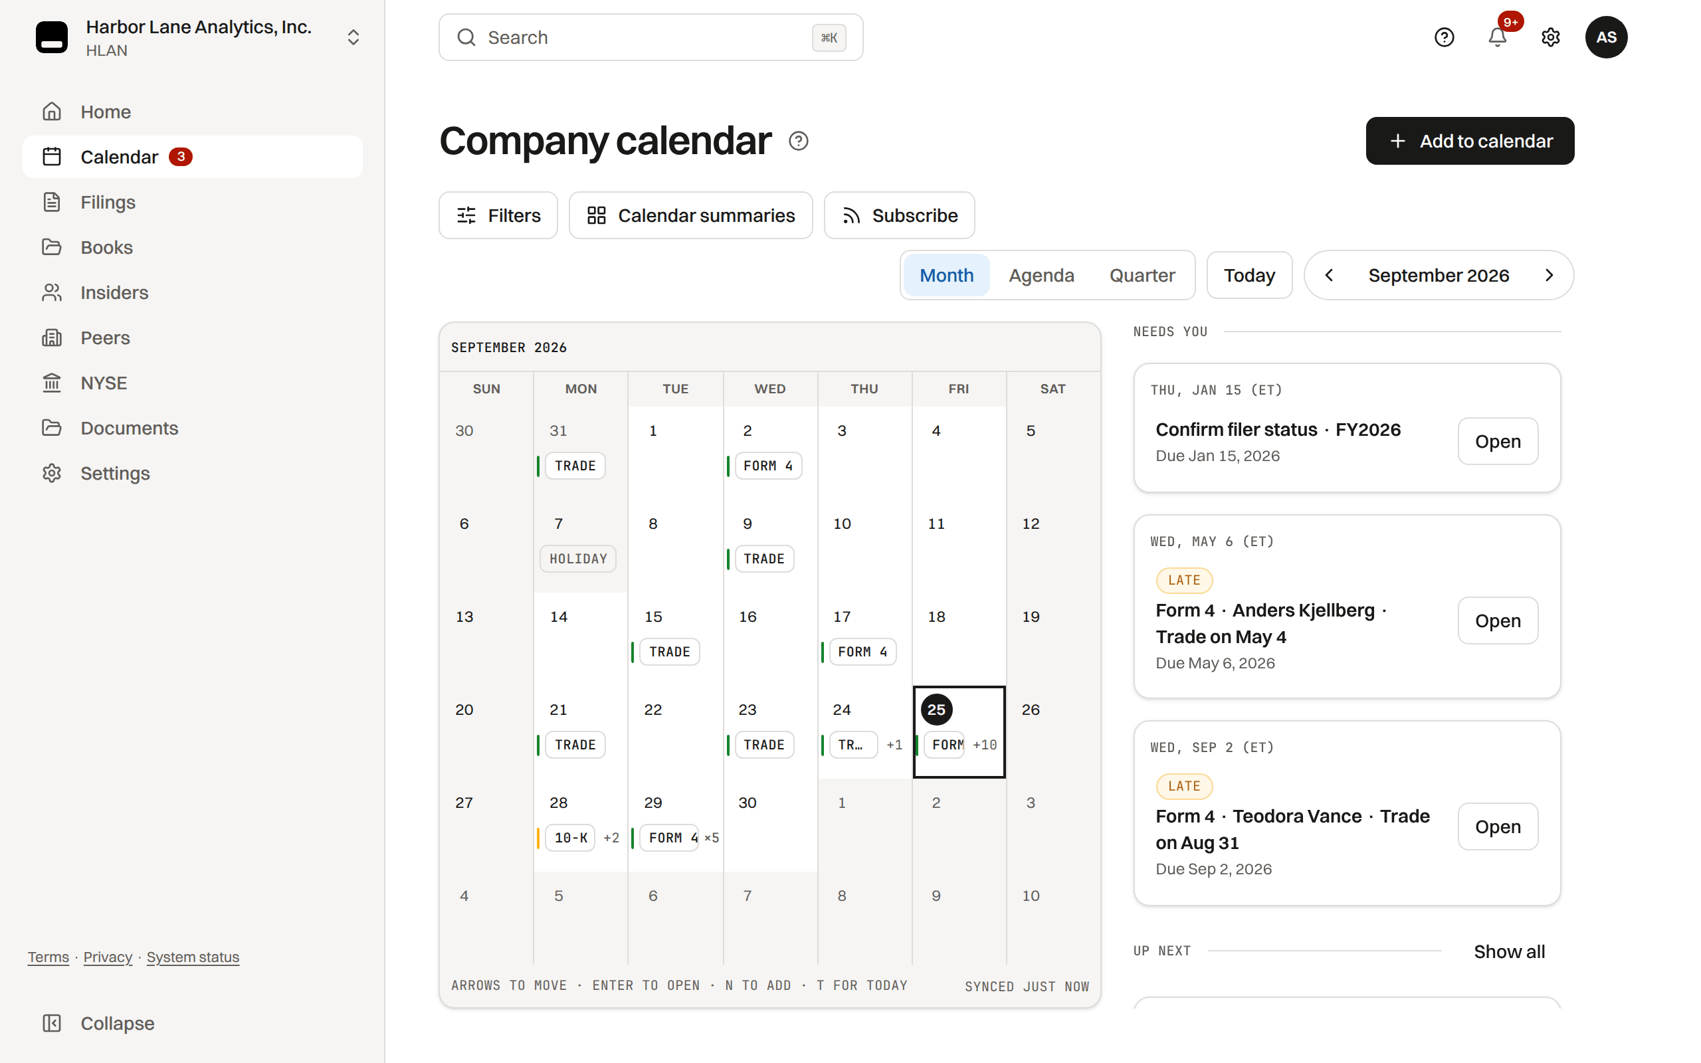Click the sidebar Settings gear icon

(x=52, y=473)
